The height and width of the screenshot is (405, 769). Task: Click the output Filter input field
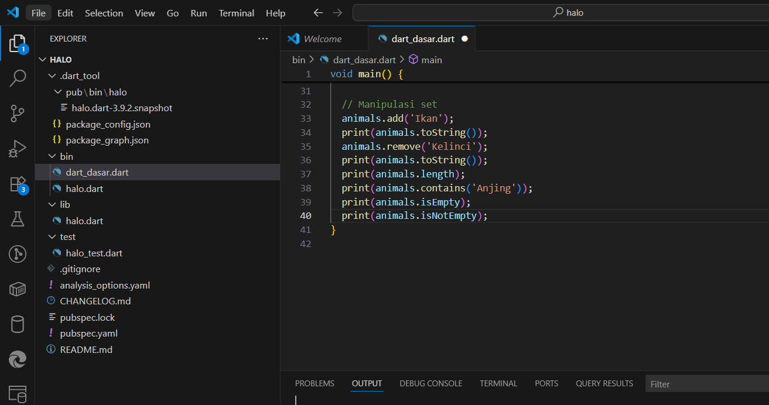coord(706,384)
